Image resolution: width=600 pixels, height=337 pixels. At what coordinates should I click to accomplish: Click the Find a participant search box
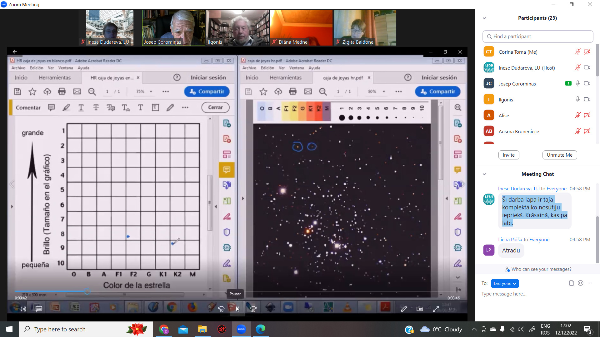(538, 37)
